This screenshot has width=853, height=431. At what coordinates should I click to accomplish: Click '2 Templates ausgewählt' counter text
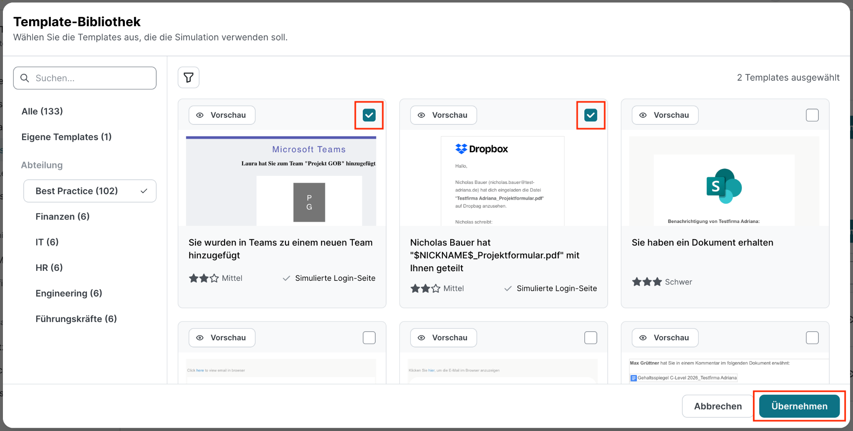(788, 78)
